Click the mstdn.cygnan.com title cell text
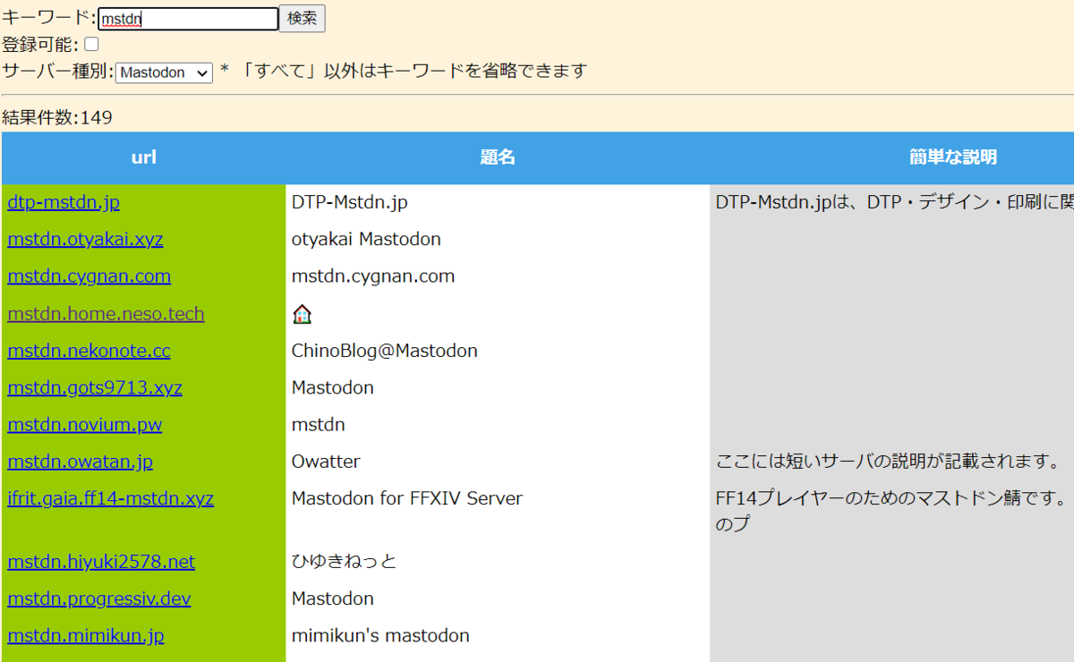 (373, 276)
